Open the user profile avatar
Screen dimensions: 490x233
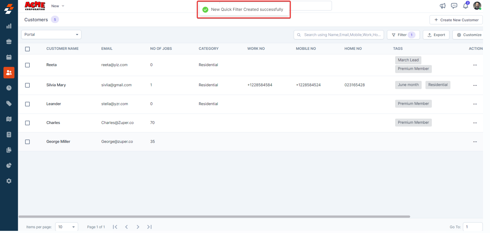477,6
